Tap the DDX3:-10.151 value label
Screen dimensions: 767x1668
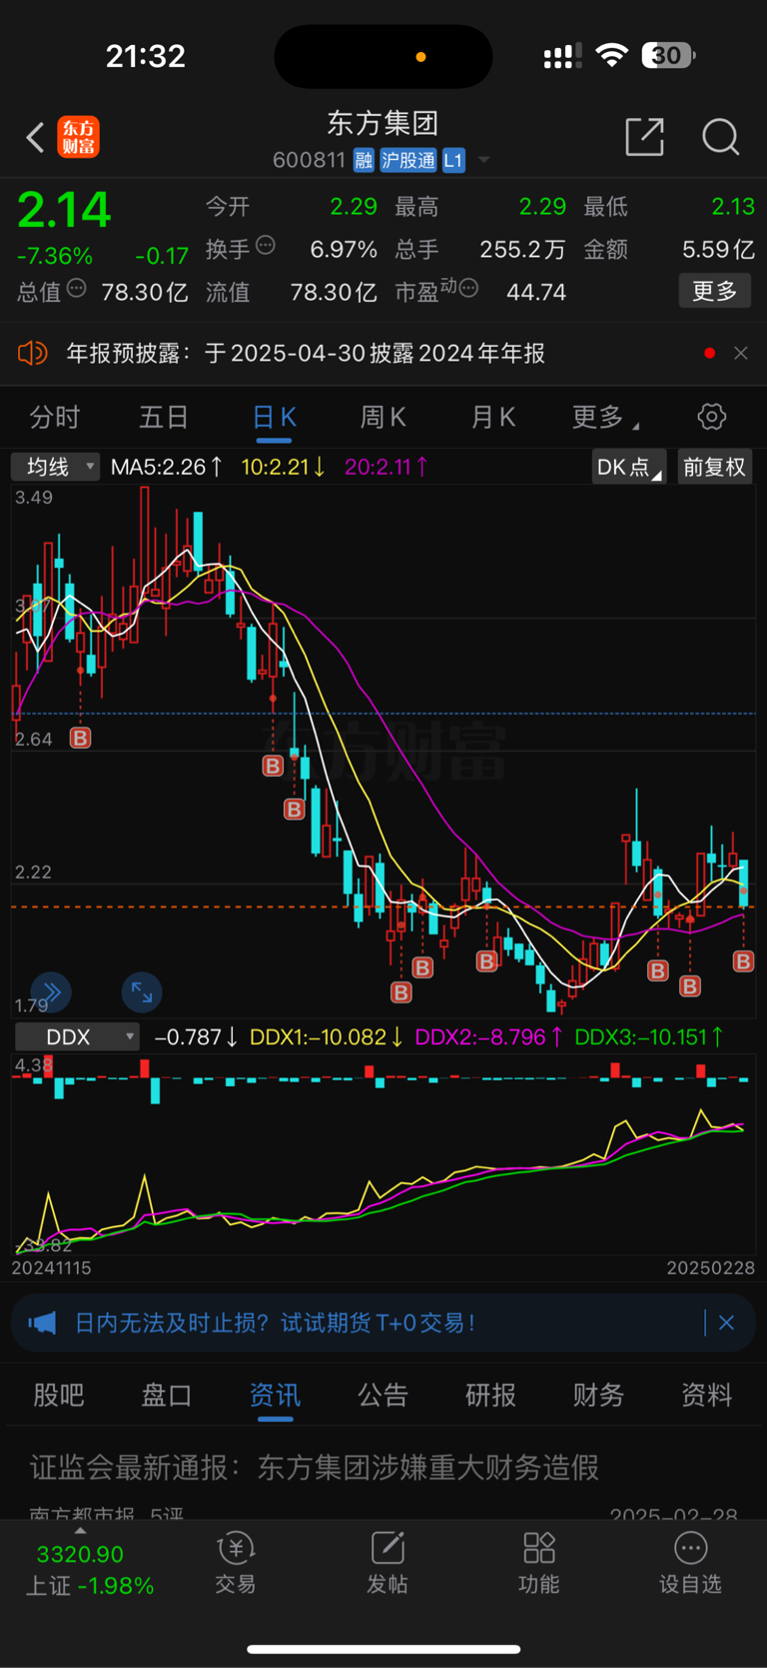(x=650, y=1037)
